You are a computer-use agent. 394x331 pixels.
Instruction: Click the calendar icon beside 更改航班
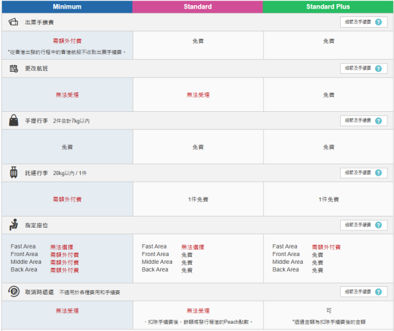[x=14, y=68]
